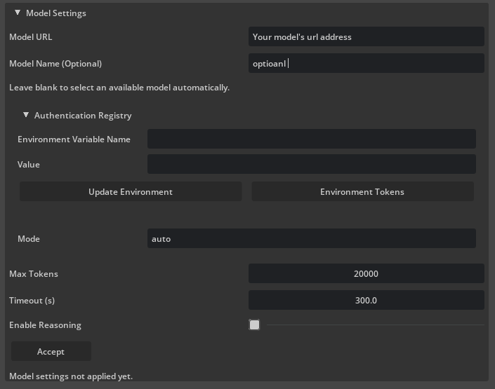The height and width of the screenshot is (389, 495).
Task: Click the Value input field
Action: [312, 164]
